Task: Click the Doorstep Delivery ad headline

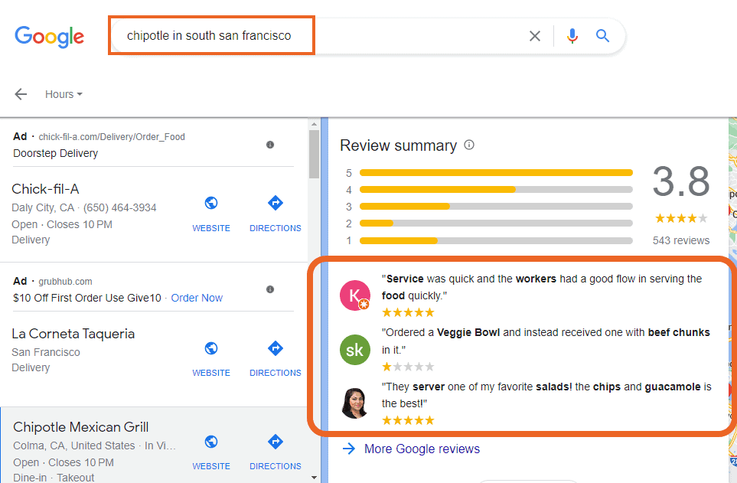Action: click(x=55, y=153)
